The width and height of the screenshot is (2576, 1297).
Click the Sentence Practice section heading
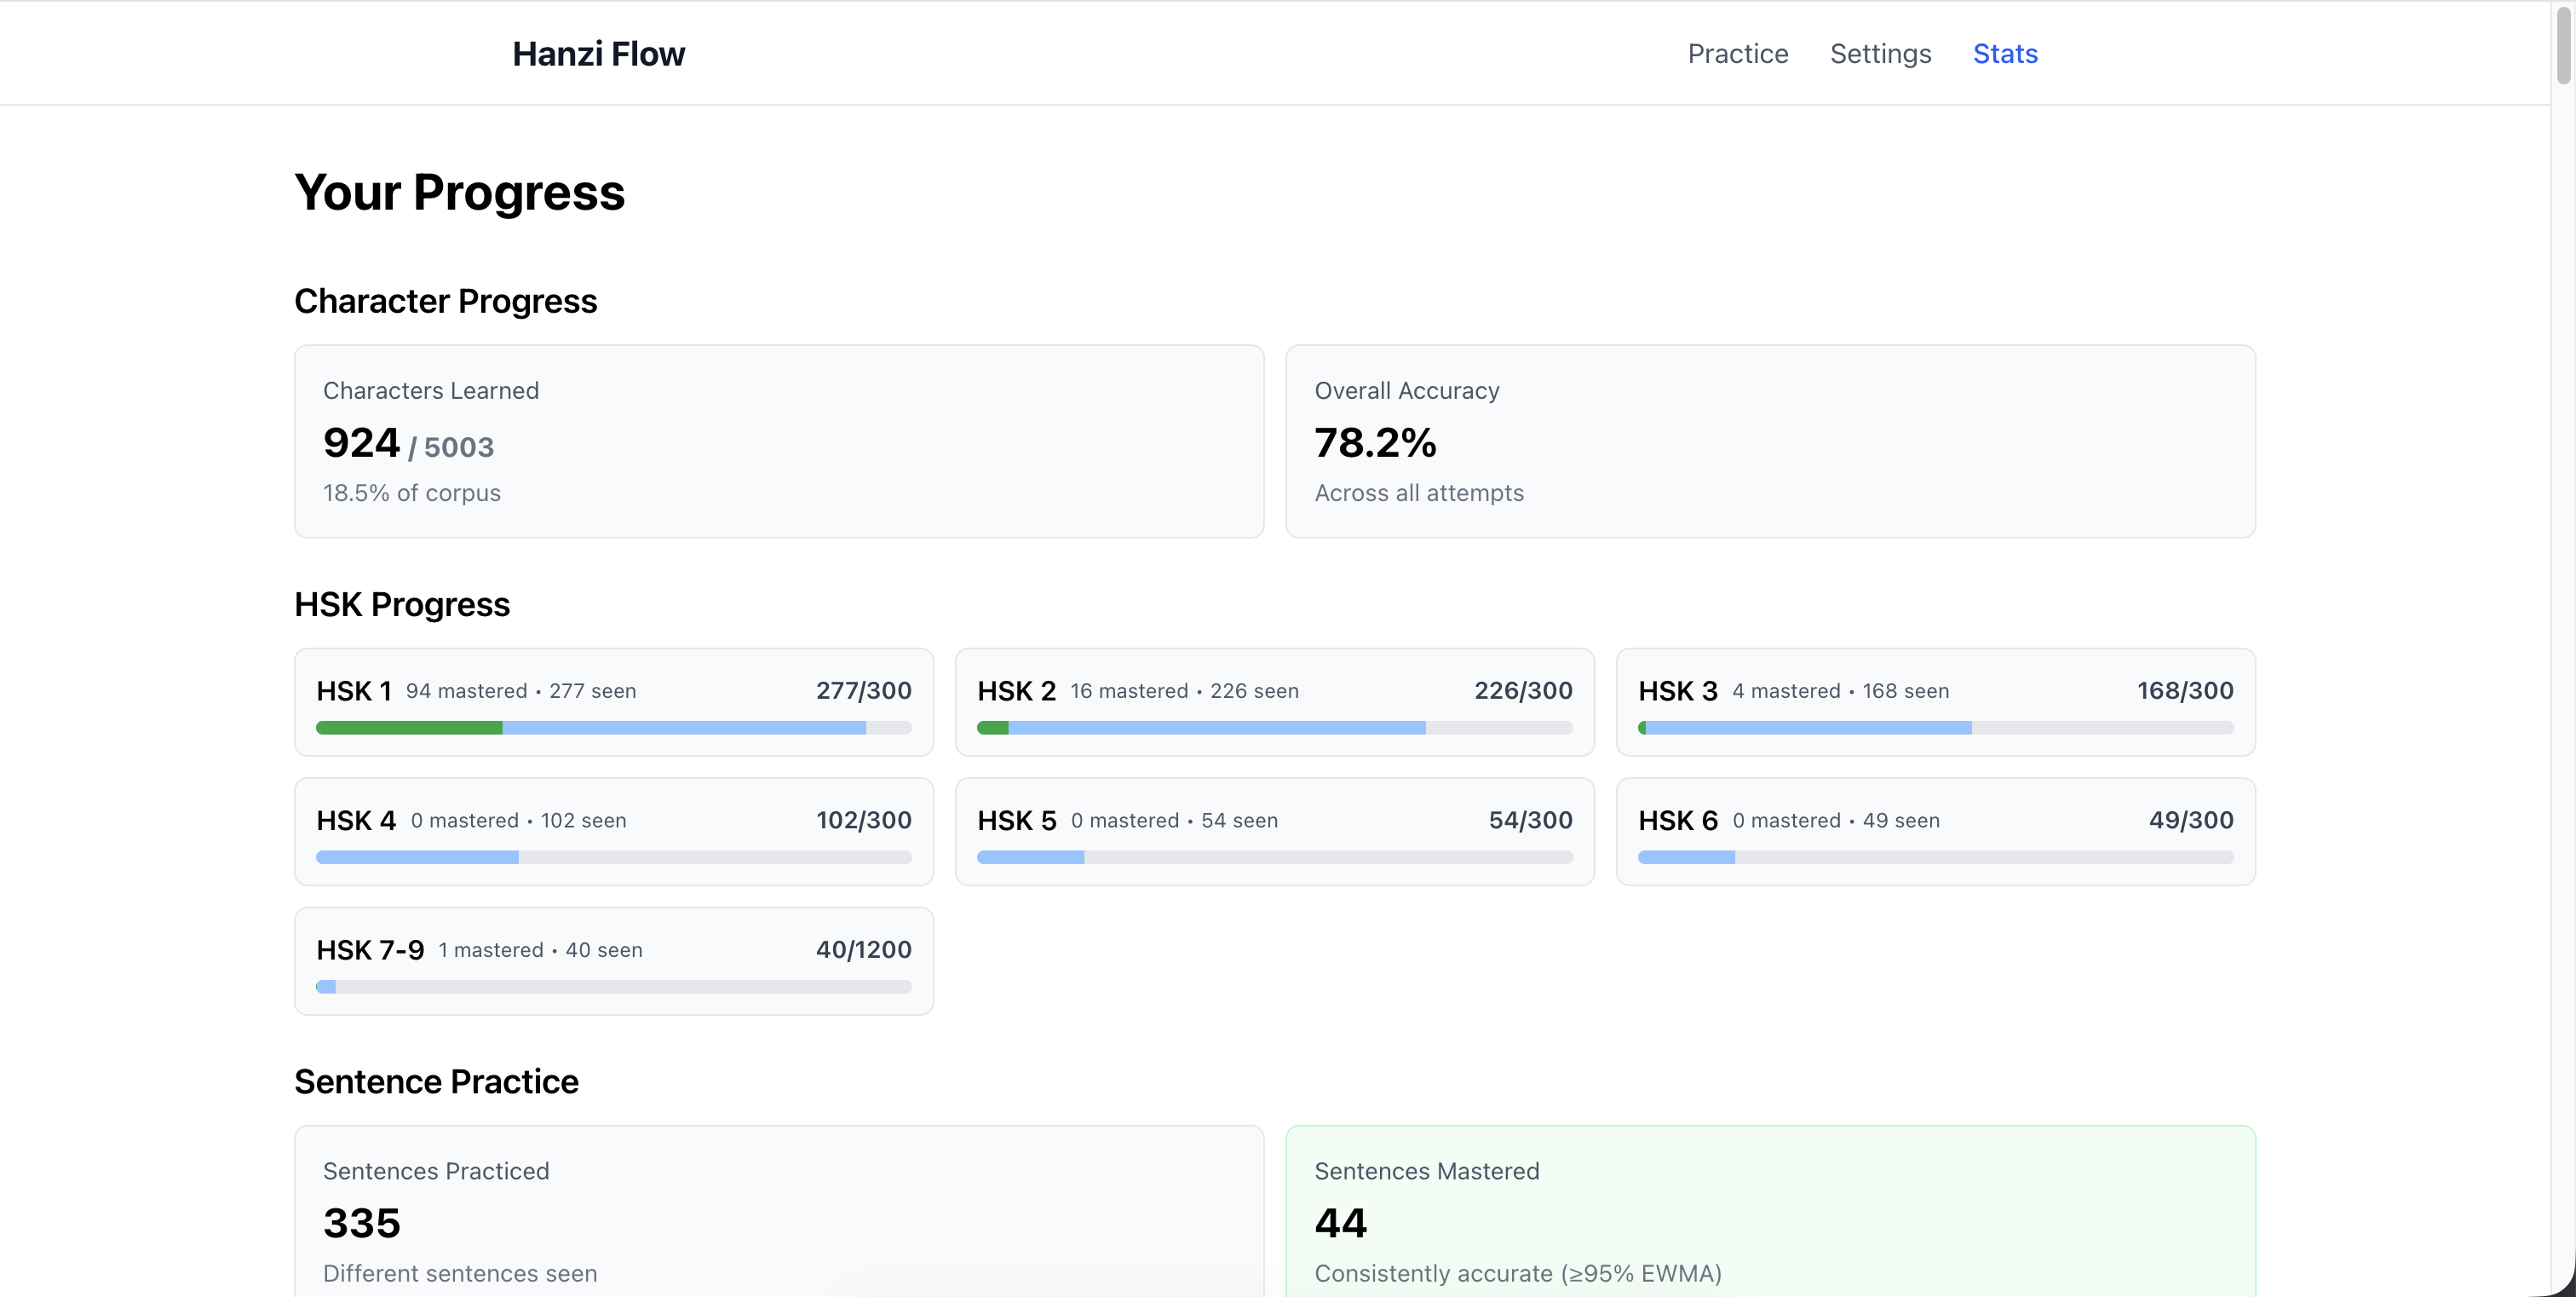[436, 1081]
